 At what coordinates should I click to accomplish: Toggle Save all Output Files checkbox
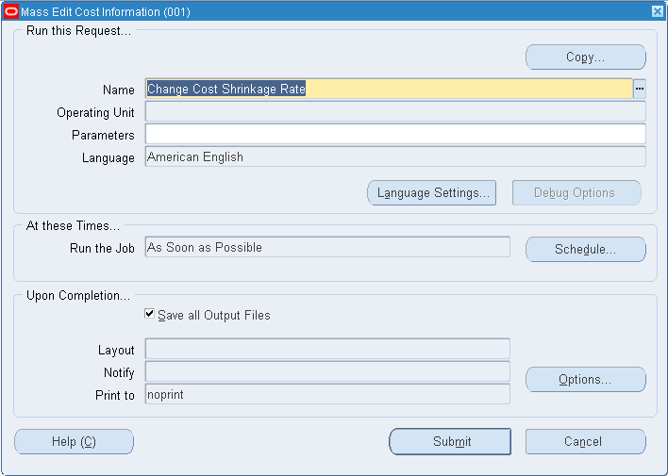(x=149, y=314)
